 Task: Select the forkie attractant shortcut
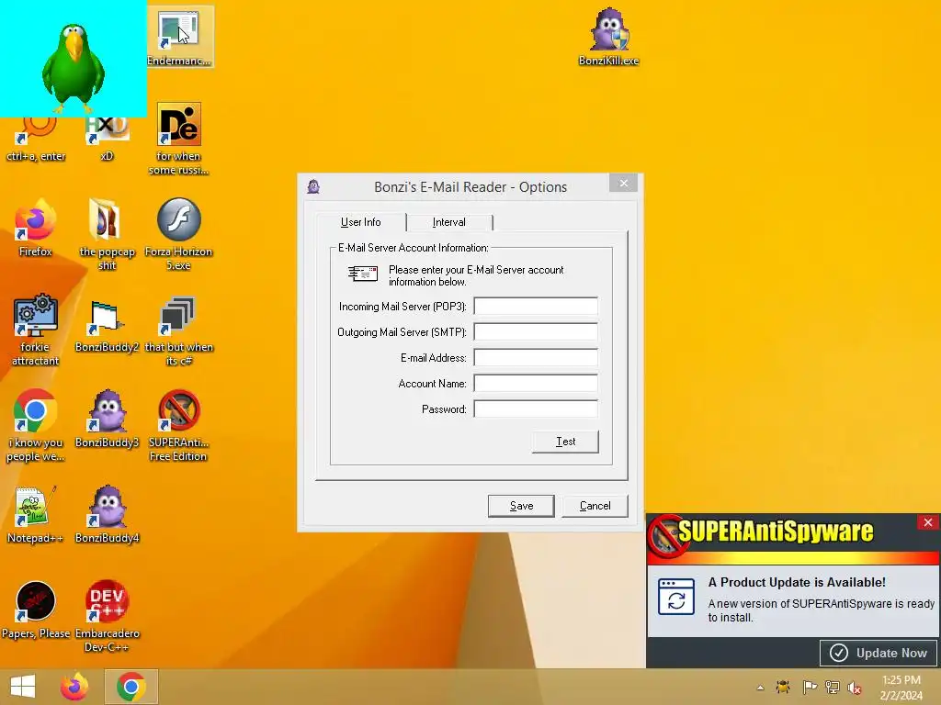(36, 330)
